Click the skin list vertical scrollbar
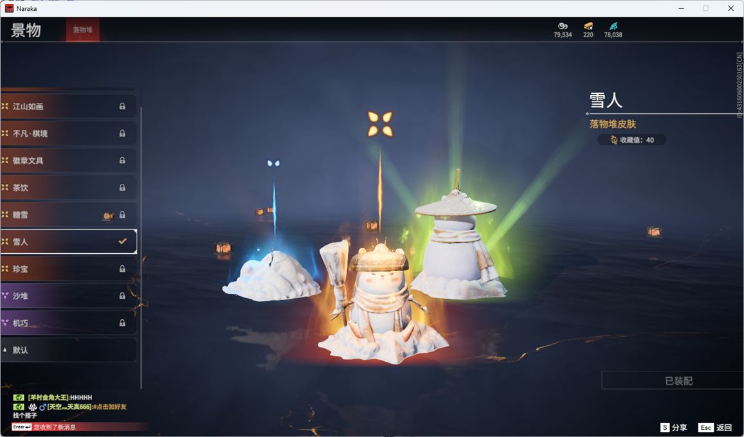The image size is (744, 437). (141, 247)
